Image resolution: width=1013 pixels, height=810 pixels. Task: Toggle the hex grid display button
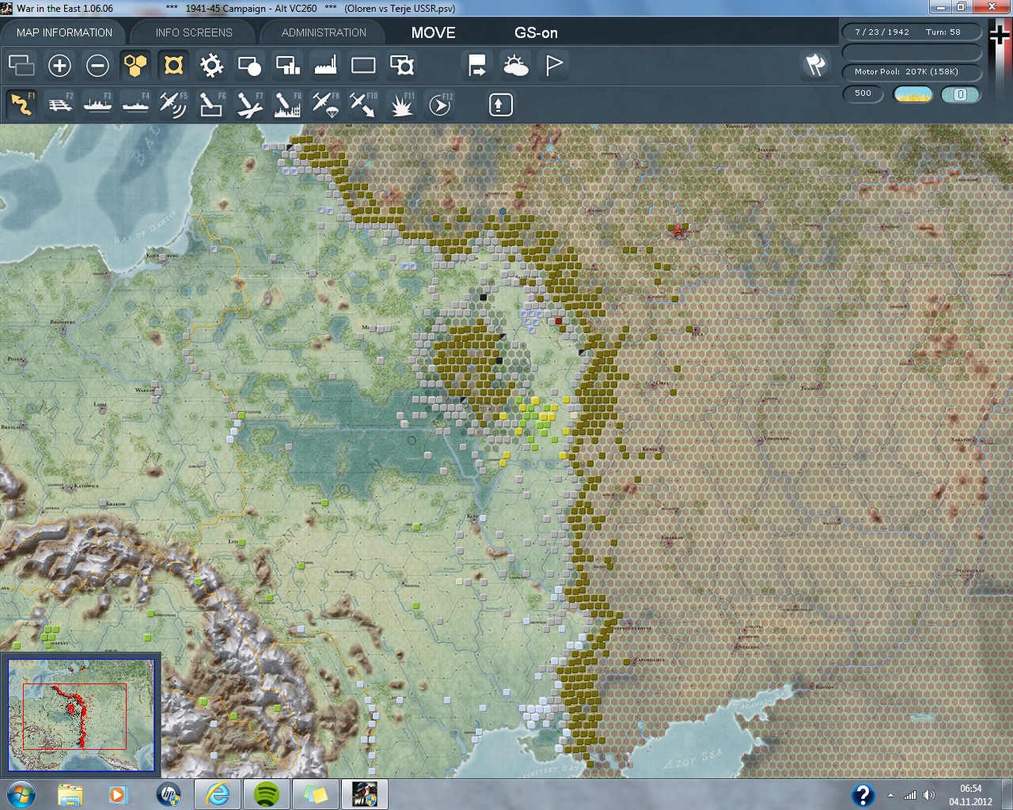click(x=135, y=66)
